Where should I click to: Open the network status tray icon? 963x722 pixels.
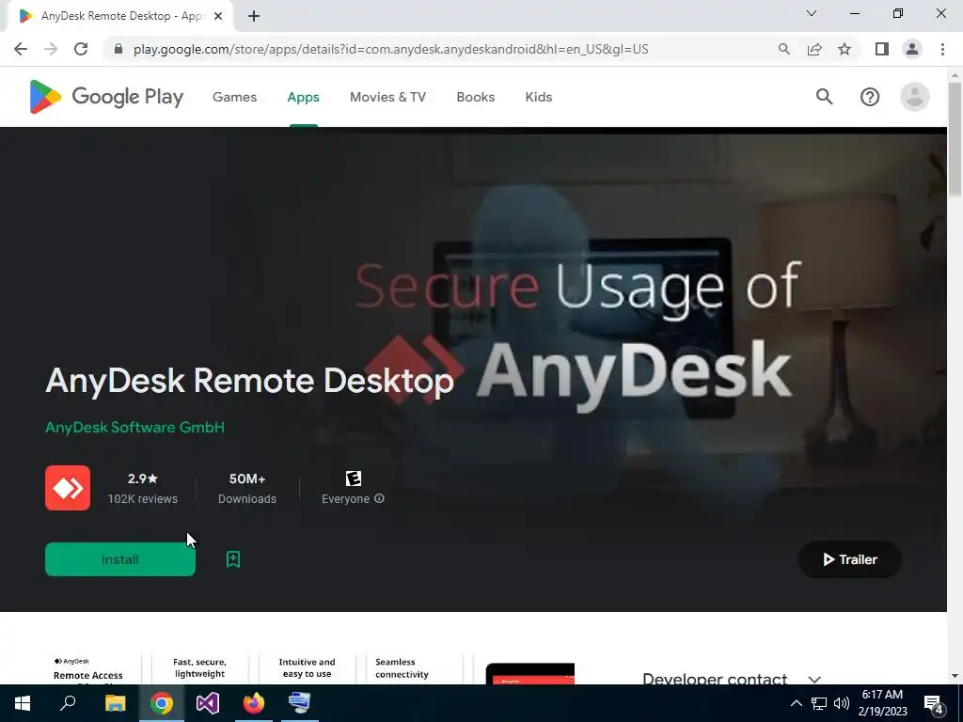(x=819, y=703)
